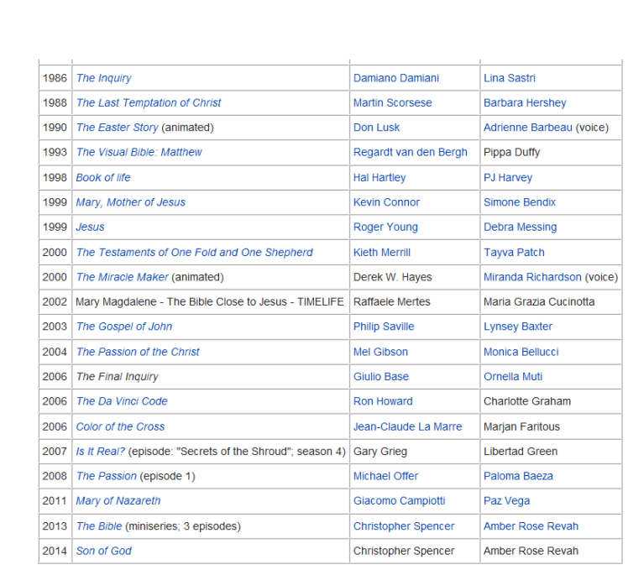Select Barbara Hershey actress link
Screen dimensions: 628x570
pyautogui.click(x=525, y=102)
